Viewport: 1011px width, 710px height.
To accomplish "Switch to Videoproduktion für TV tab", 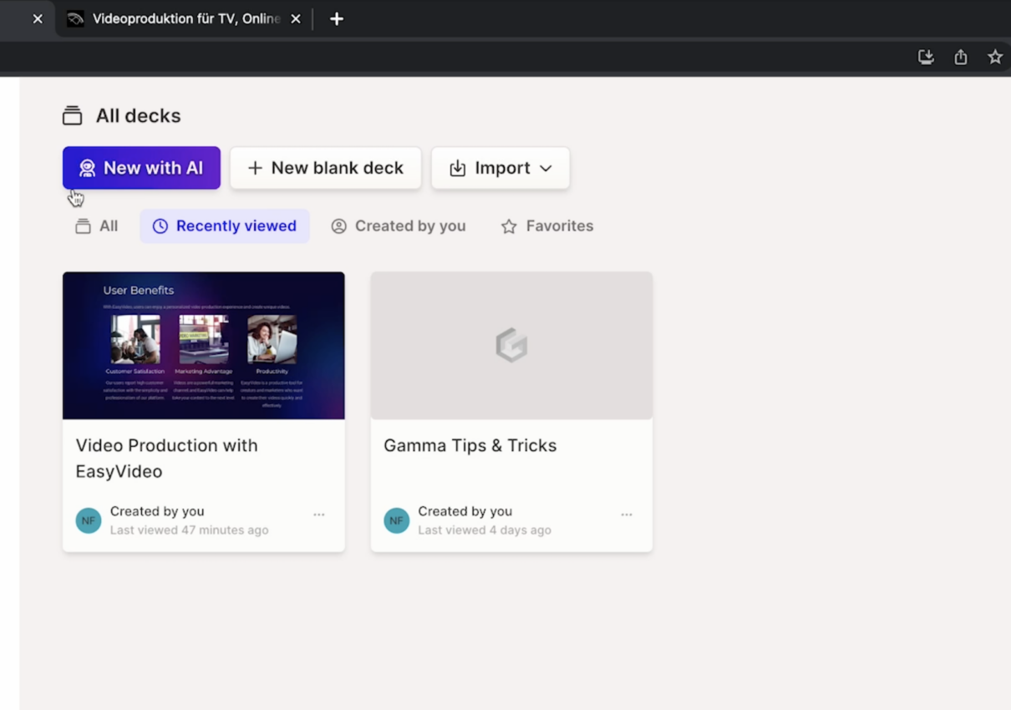I will [184, 18].
